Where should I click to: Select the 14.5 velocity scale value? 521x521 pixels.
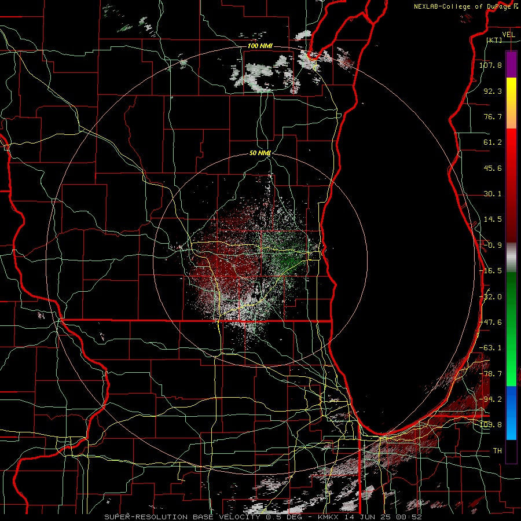pos(493,219)
